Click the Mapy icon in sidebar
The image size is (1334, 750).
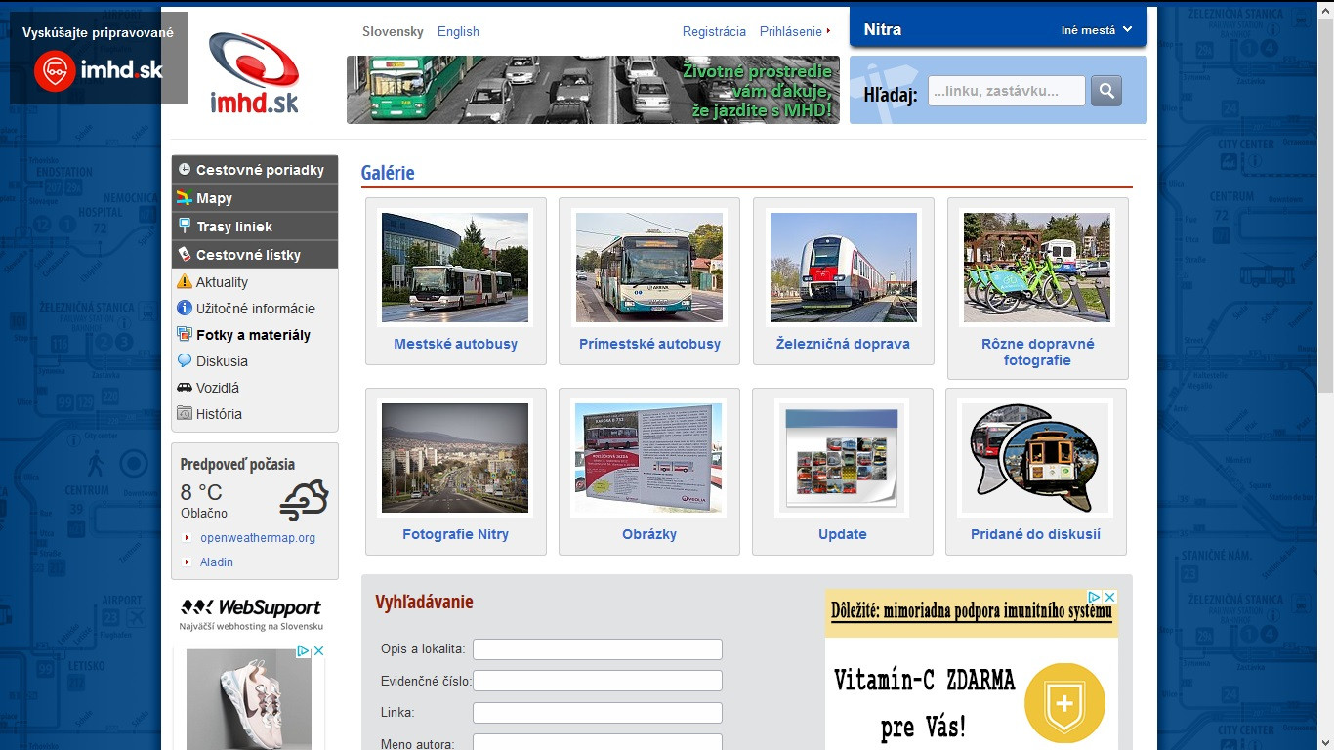185,198
